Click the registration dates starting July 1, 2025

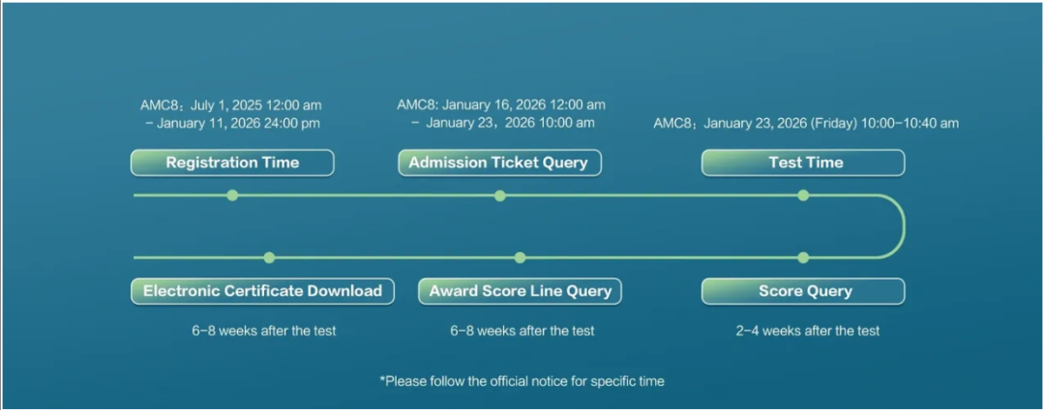click(231, 114)
